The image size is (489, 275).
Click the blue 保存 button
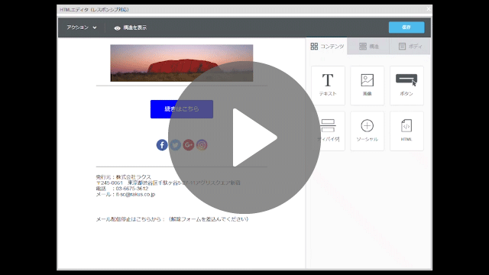pyautogui.click(x=406, y=27)
